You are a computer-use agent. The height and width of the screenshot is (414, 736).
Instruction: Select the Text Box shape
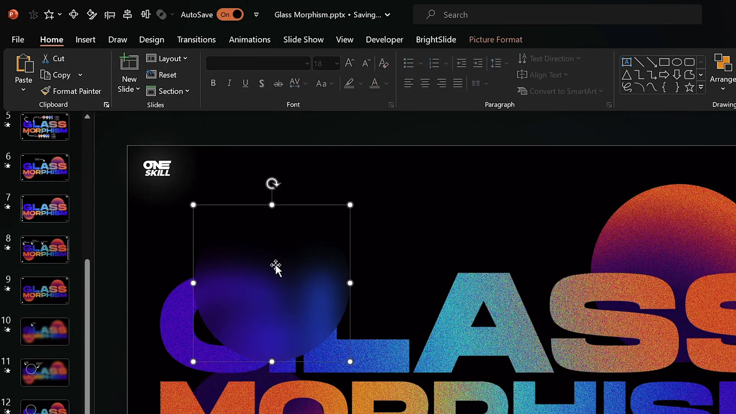[626, 62]
